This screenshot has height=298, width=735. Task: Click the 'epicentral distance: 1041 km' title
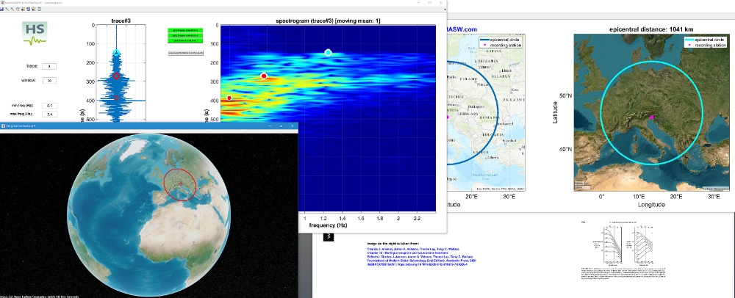click(x=650, y=29)
